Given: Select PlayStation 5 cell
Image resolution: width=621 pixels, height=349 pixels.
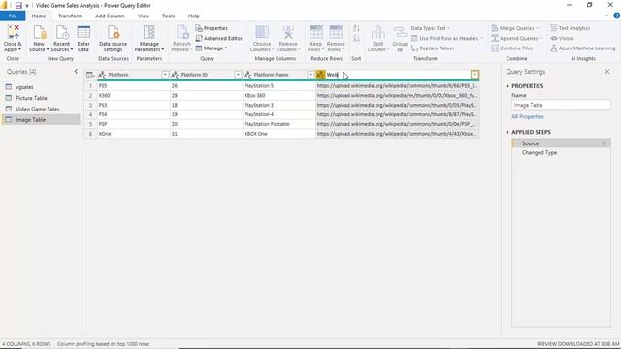Looking at the screenshot, I should point(278,86).
